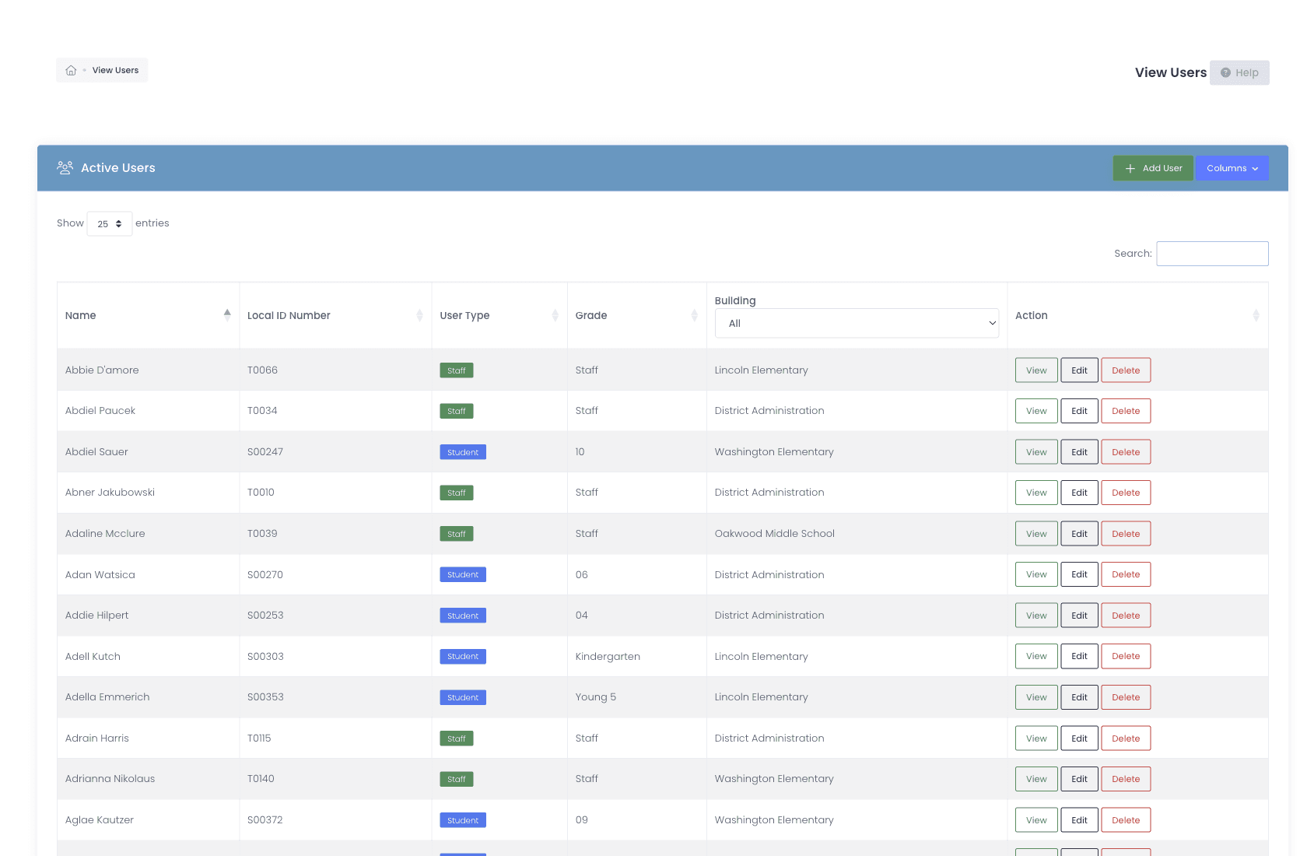Viewport: 1307px width, 856px height.
Task: Click the name Adrianna Nikolaus
Action: click(110, 778)
